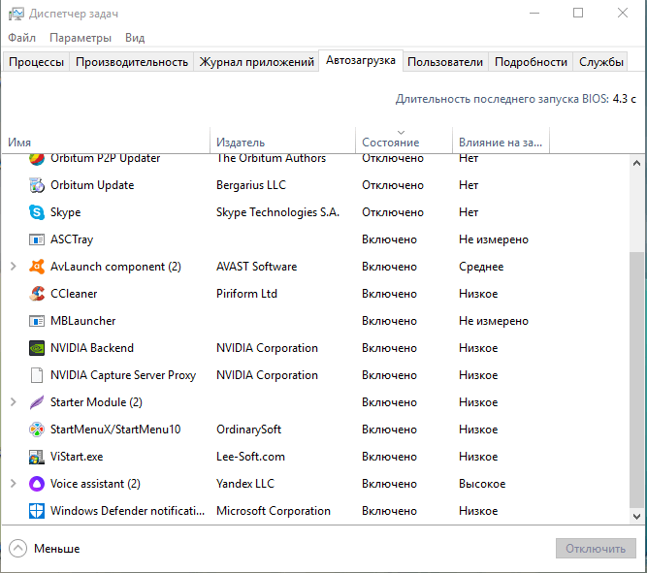Viewport: 647px width, 573px height.
Task: Open the Файл menu
Action: point(22,38)
